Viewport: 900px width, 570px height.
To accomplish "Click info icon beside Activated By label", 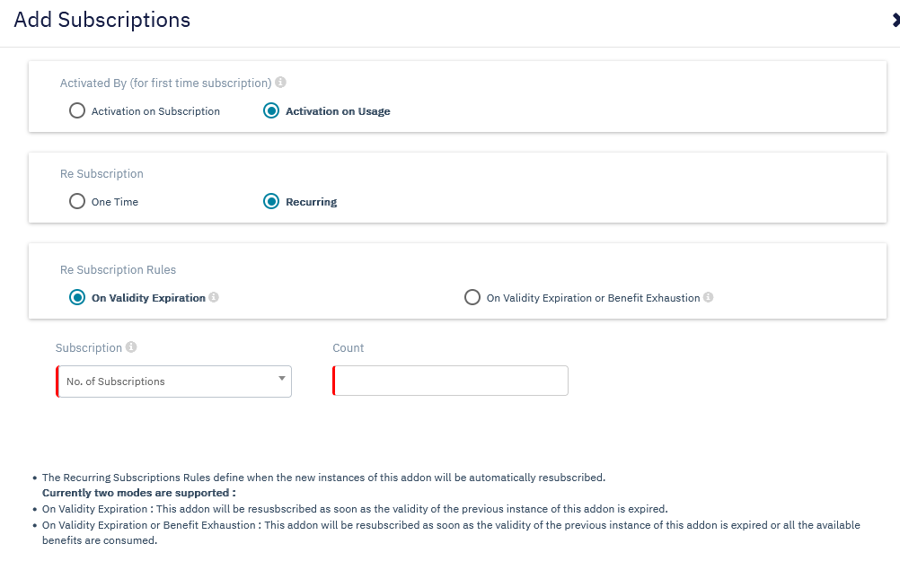I will tap(280, 83).
